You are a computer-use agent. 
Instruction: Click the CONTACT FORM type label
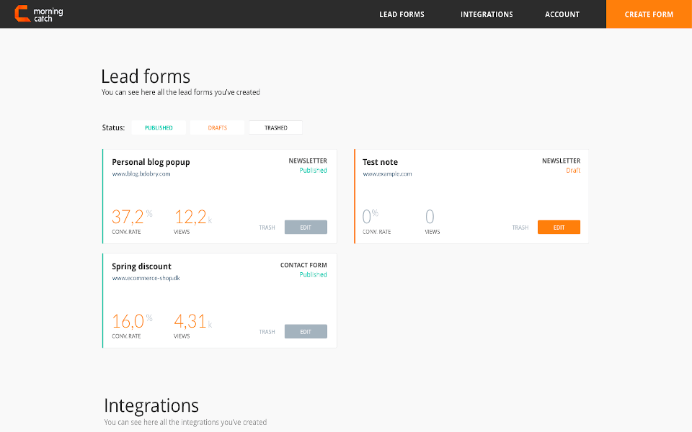pyautogui.click(x=303, y=265)
